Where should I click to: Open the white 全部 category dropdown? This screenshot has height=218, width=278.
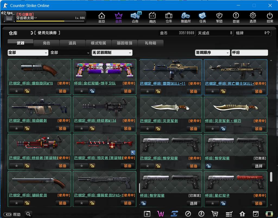click(x=28, y=52)
